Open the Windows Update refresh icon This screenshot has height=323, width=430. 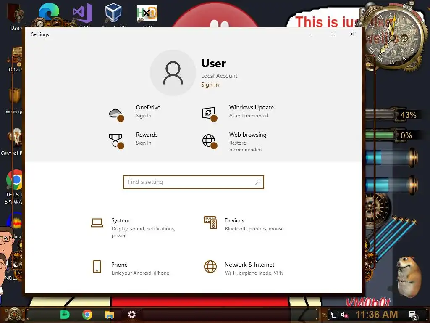point(210,114)
